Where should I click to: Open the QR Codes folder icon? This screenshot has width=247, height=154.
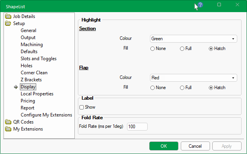coord(8,122)
